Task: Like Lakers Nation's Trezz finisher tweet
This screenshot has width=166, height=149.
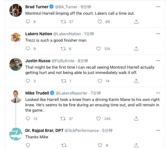Action: (x=98, y=49)
